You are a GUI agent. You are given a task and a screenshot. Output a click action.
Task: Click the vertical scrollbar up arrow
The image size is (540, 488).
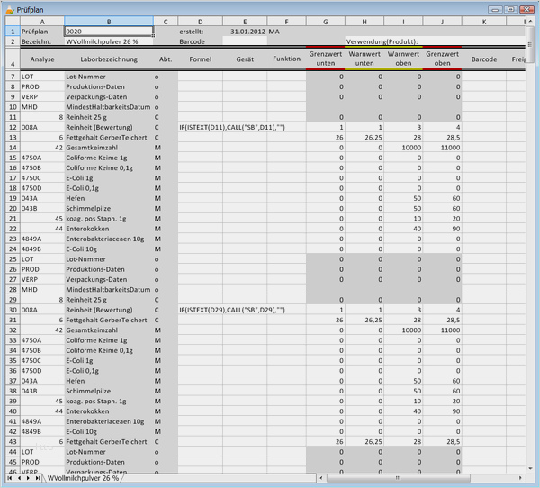530,22
